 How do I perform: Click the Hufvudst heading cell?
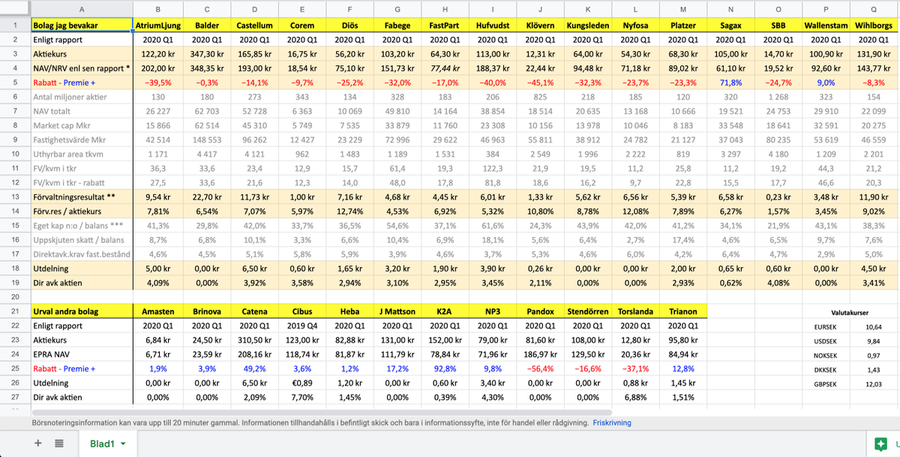coord(493,25)
